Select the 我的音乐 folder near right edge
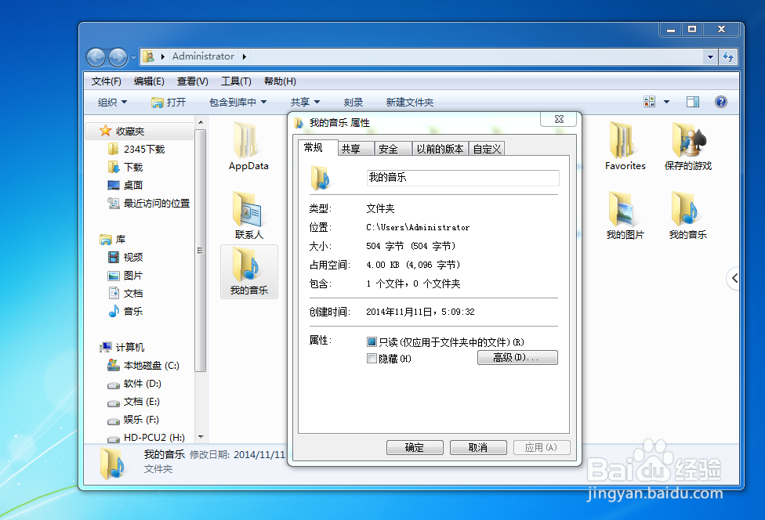The image size is (765, 520). tap(688, 215)
